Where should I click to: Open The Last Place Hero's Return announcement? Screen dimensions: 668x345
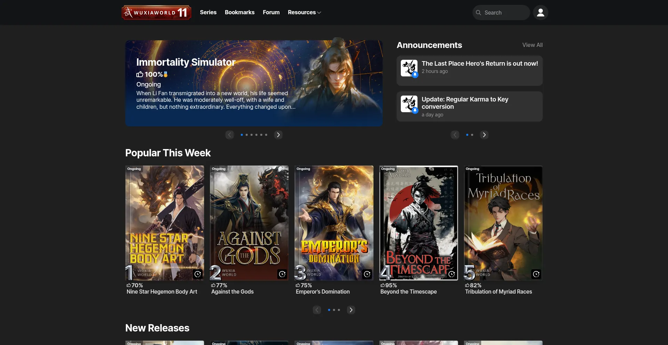click(479, 64)
